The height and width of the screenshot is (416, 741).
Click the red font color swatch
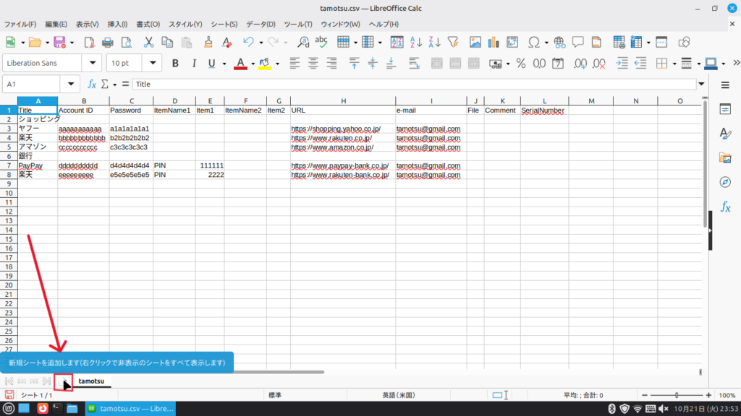click(241, 64)
